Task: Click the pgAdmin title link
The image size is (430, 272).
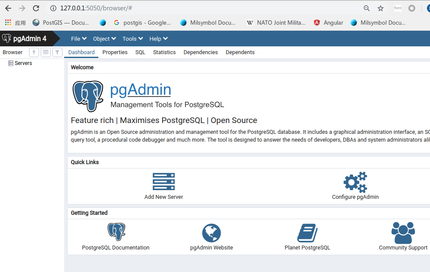Action: pos(141,90)
